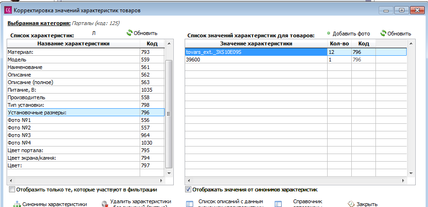428x207 pixels.
Task: Click the quantity cell showing 12
Action: [x=339, y=52]
